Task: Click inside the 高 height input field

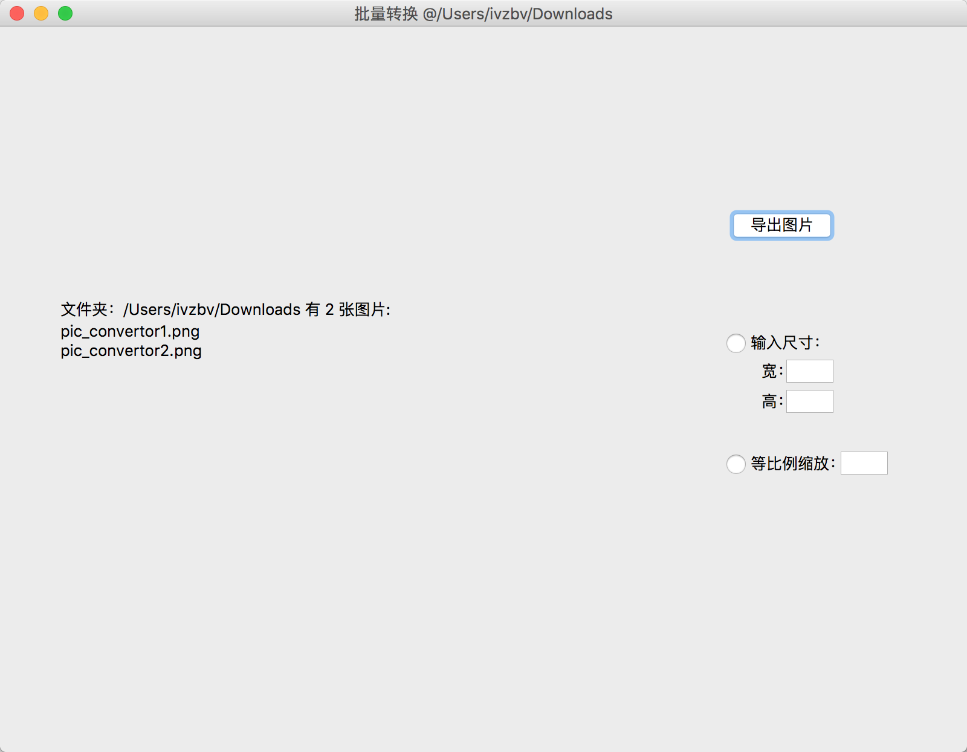Action: (x=809, y=401)
